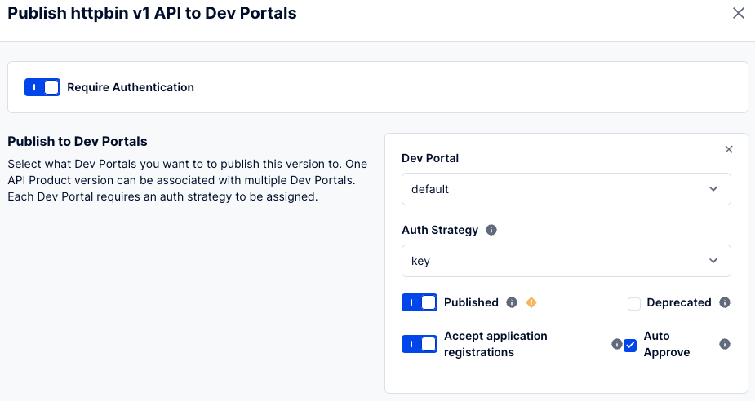Click the Accept application registrations info icon
755x401 pixels.
coord(617,344)
